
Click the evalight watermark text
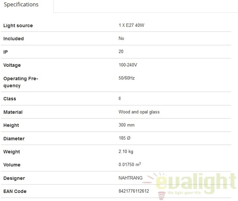click(196, 183)
